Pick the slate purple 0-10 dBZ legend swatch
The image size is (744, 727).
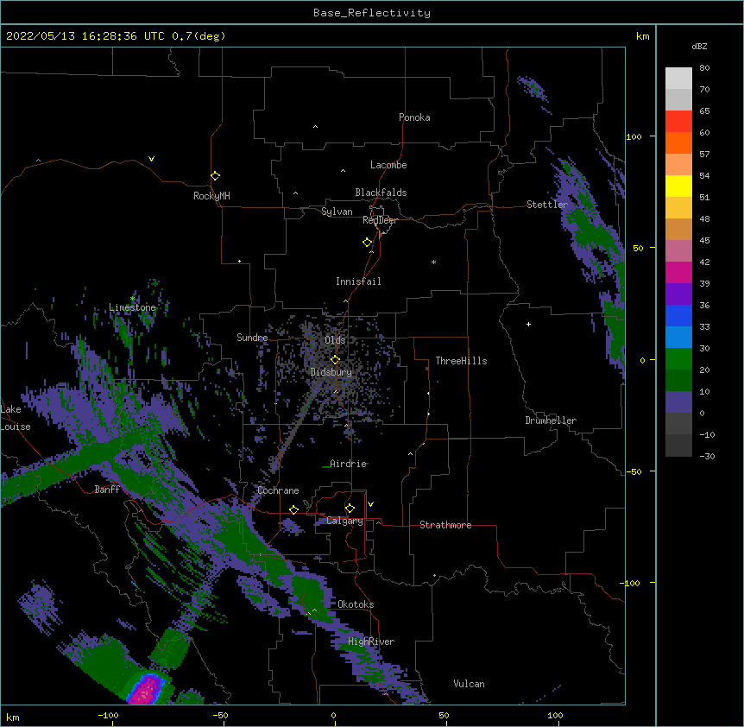678,402
